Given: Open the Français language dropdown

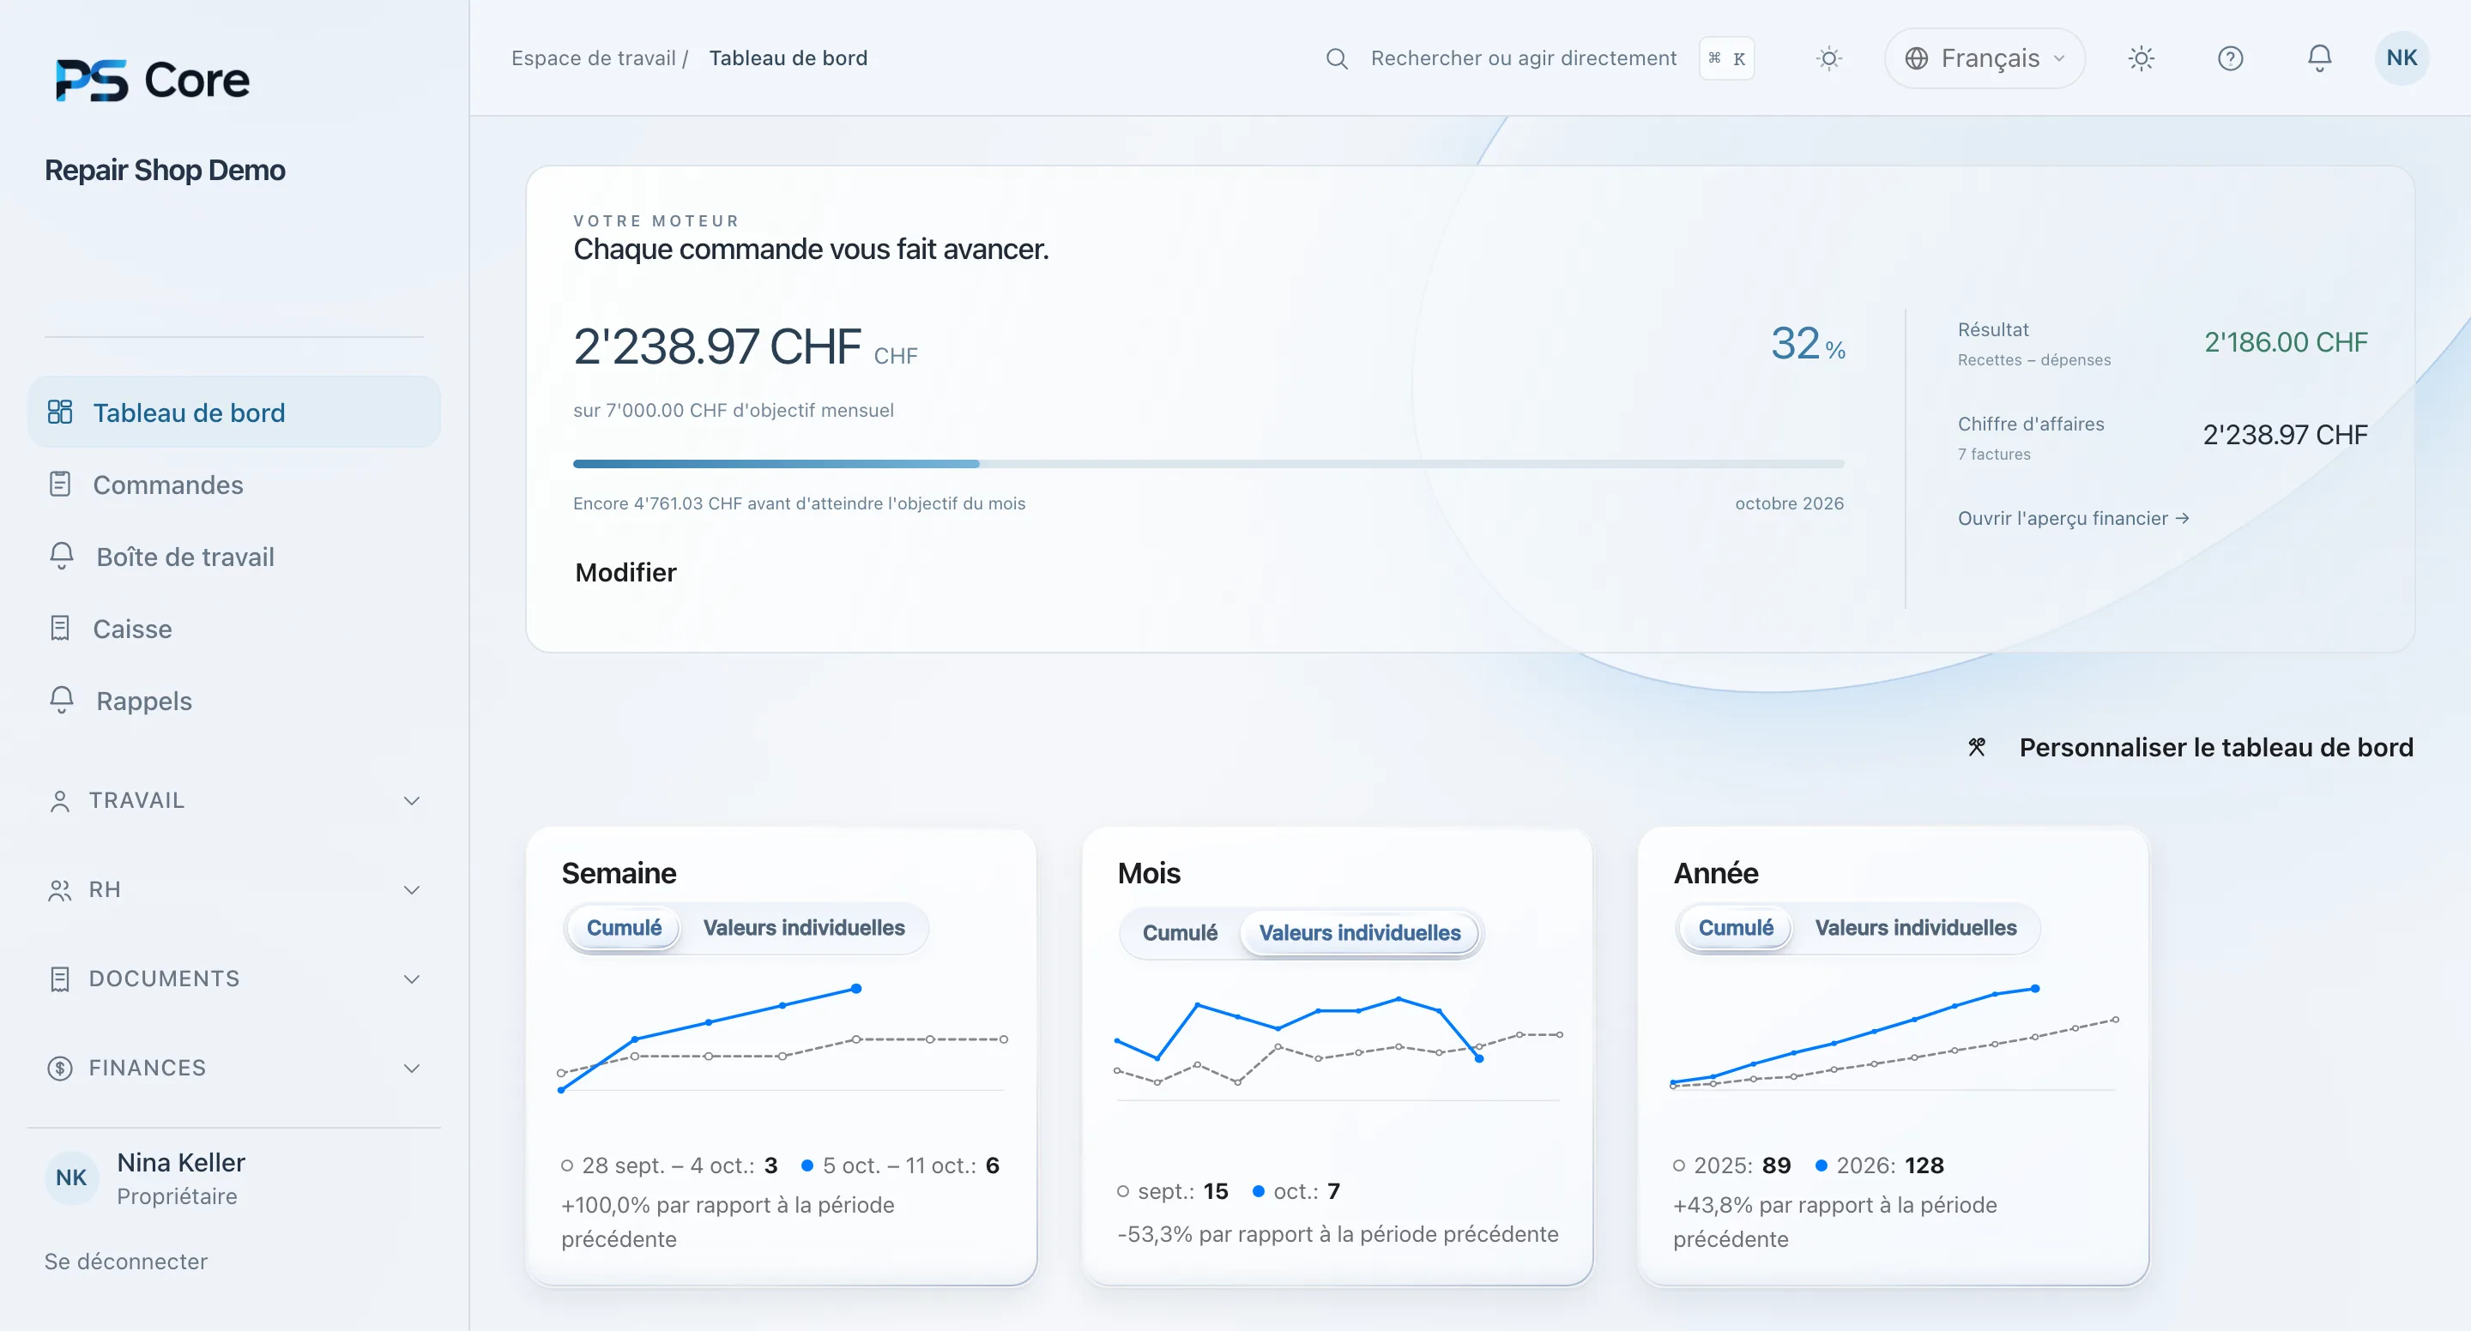Looking at the screenshot, I should pyautogui.click(x=1985, y=58).
